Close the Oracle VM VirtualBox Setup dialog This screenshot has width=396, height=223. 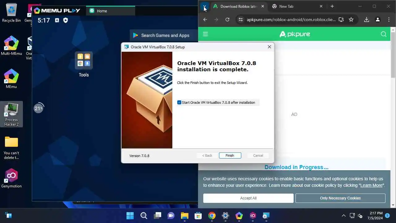pyautogui.click(x=269, y=47)
